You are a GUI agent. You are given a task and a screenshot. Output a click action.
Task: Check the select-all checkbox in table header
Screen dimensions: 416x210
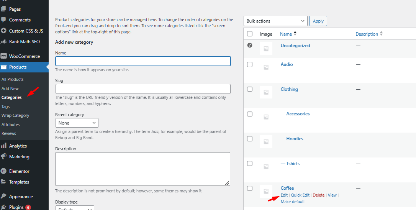coord(250,34)
